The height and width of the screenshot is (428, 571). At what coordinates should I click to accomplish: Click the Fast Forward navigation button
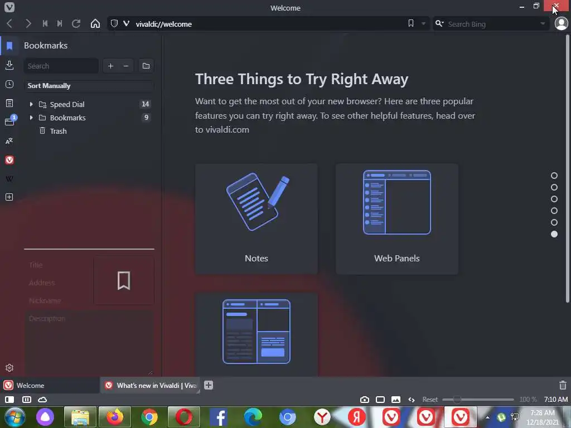(x=60, y=24)
